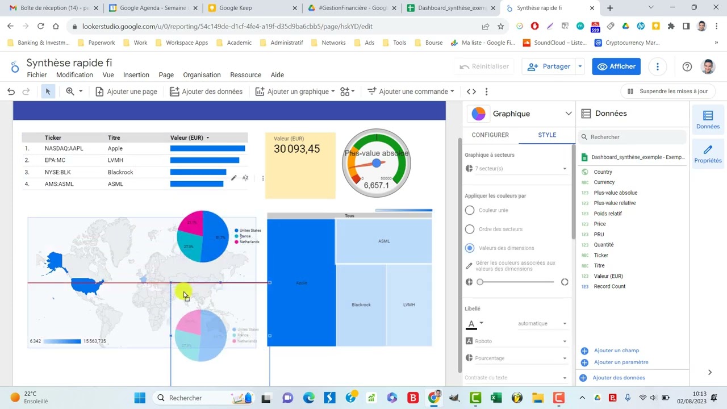Click the Valeur (EUR) scorecard
The height and width of the screenshot is (409, 727).
[x=300, y=165]
